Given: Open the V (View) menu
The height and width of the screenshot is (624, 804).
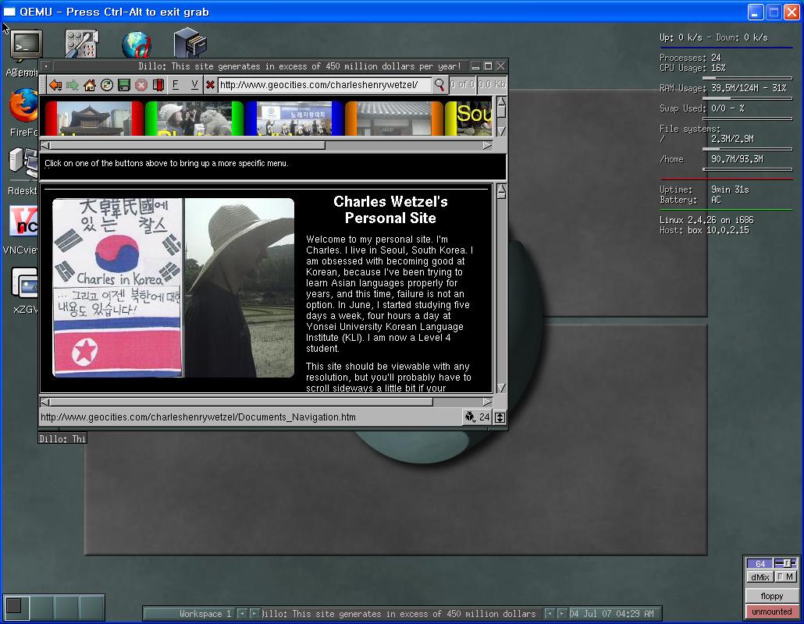Looking at the screenshot, I should point(194,85).
